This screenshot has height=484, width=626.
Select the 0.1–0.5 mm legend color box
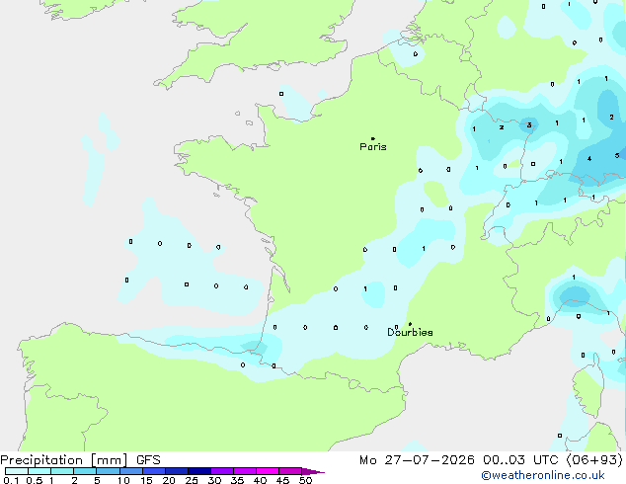pos(17,471)
